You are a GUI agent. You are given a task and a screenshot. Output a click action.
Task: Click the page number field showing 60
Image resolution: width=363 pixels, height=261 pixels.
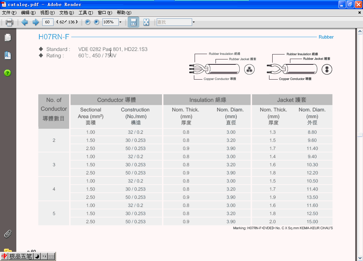[x=48, y=22]
